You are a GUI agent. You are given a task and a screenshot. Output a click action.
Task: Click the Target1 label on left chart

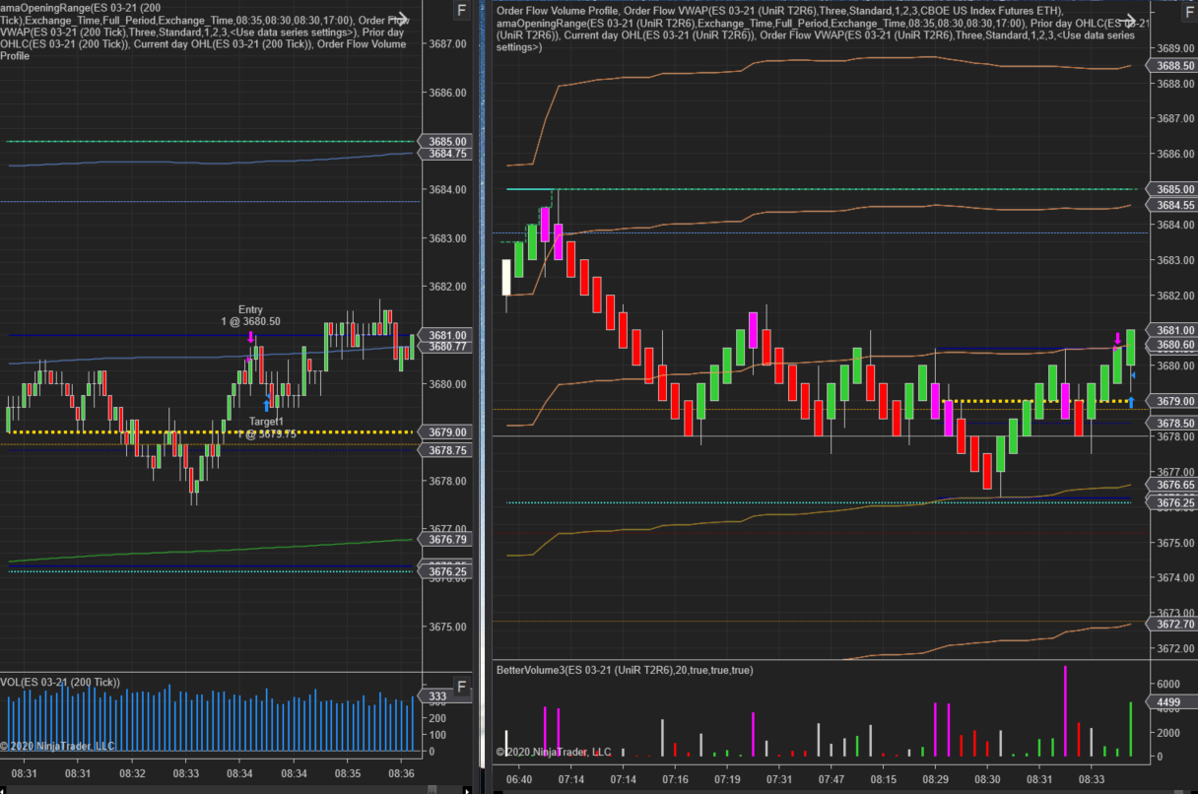(x=266, y=422)
